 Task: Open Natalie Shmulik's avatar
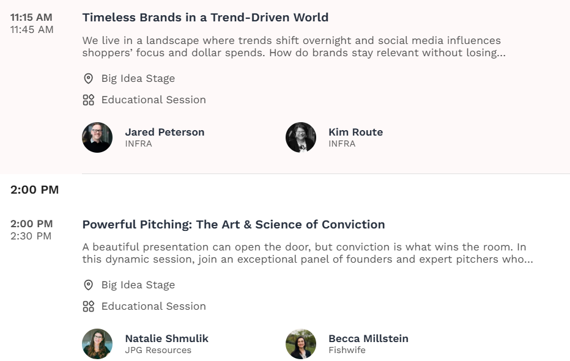[97, 344]
